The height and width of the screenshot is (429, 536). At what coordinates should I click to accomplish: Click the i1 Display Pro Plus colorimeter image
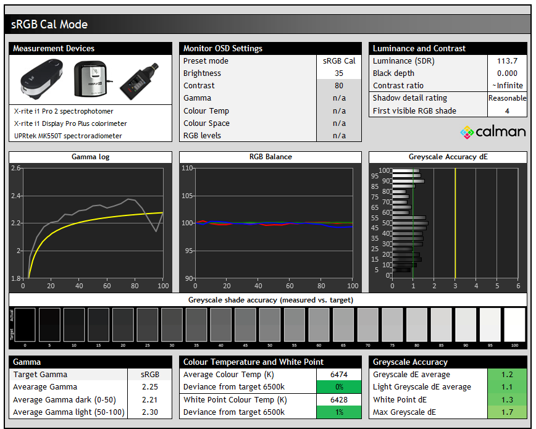[90, 79]
